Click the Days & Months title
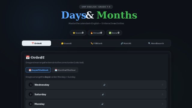192x108 pixels. [x=99, y=15]
